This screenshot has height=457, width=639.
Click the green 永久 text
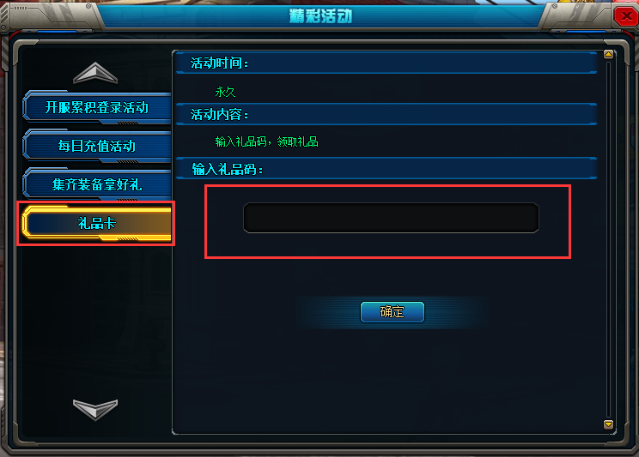(225, 92)
